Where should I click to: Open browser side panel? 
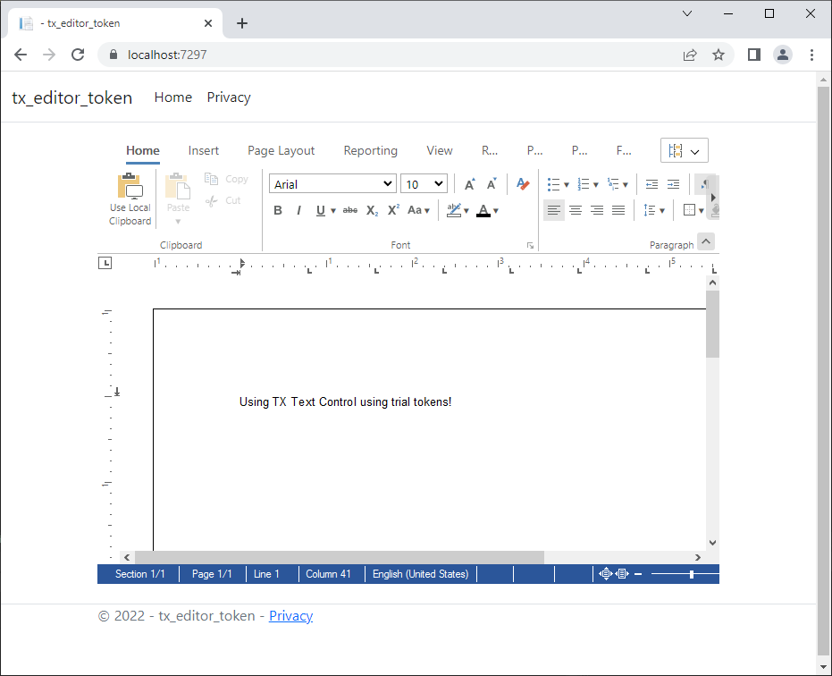click(754, 55)
